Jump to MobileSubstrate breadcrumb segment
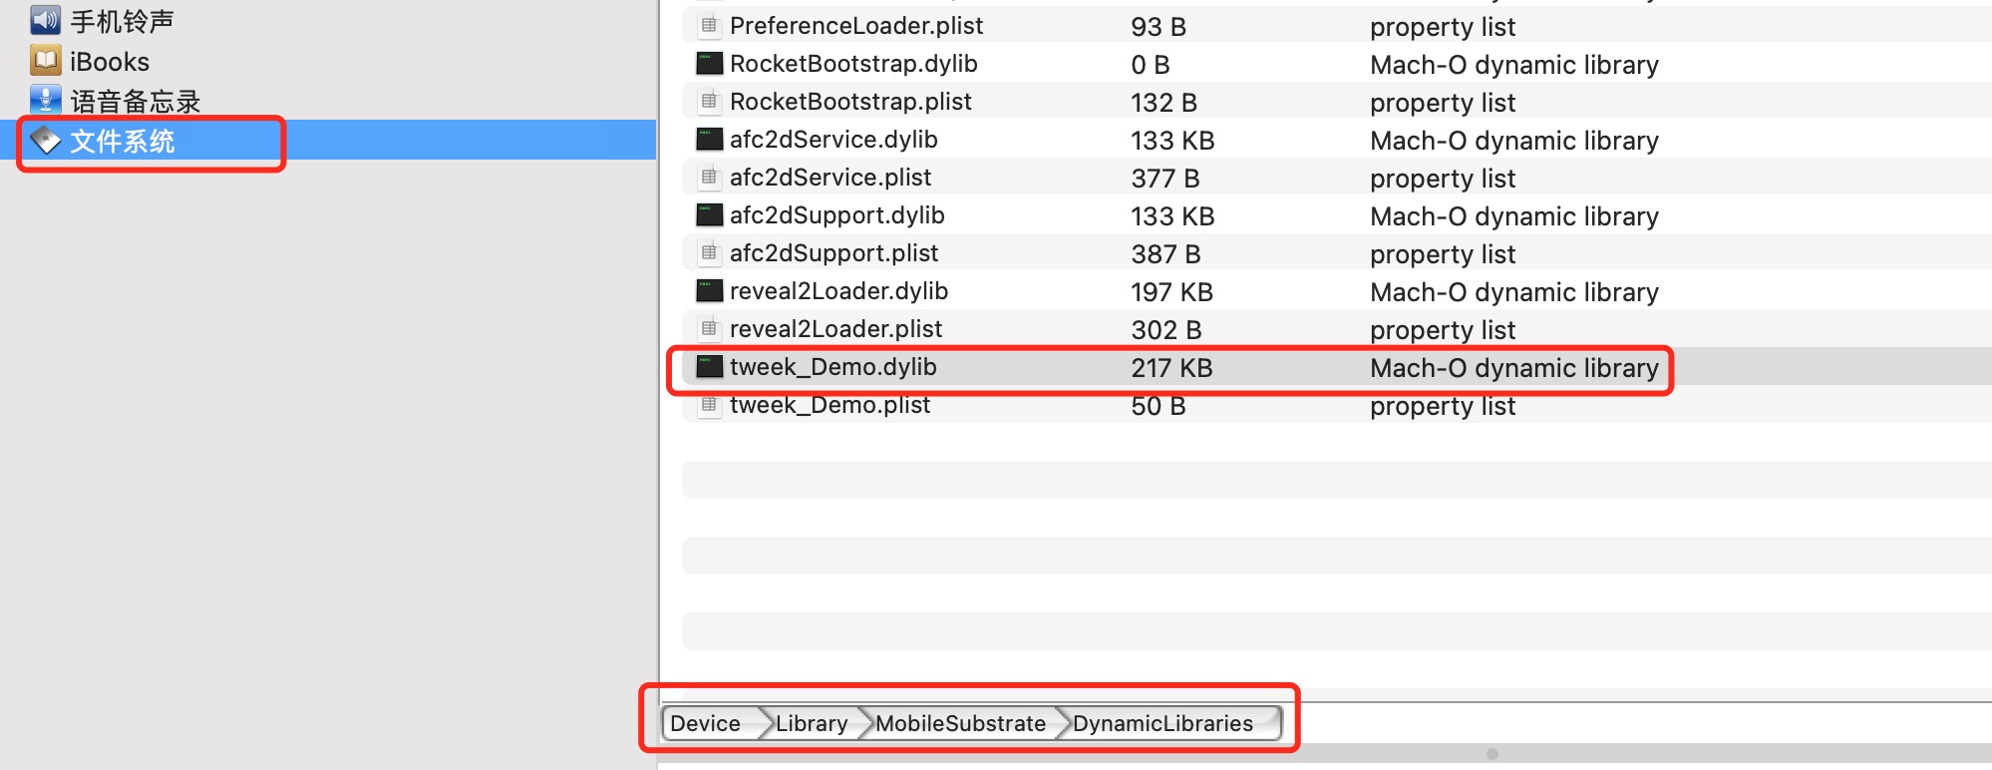This screenshot has width=1992, height=770. (960, 723)
